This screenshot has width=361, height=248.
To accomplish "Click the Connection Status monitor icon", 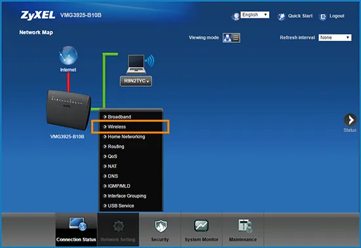I will coord(78,224).
